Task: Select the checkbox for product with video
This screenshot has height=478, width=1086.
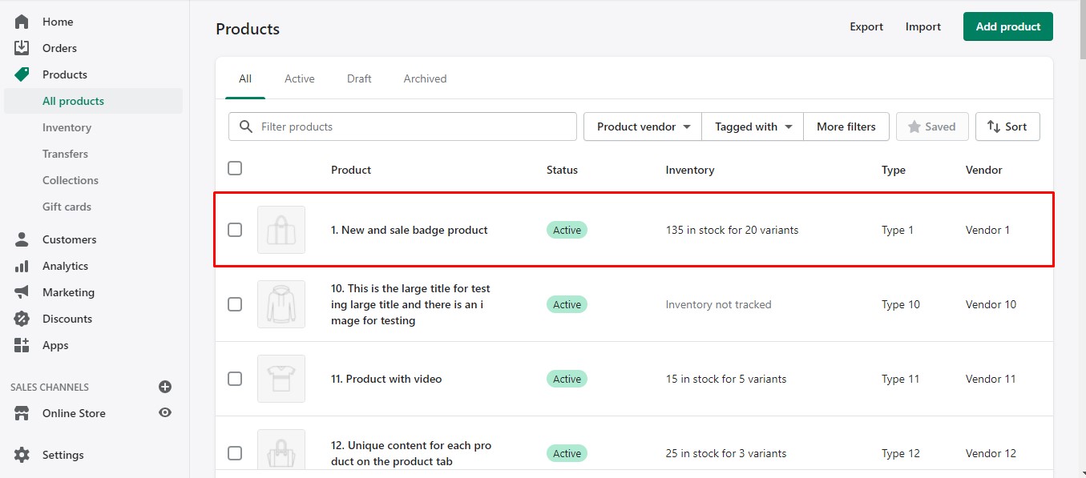Action: click(x=235, y=379)
